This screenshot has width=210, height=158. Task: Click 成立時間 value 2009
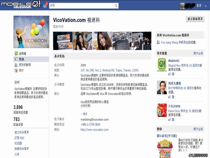[x=83, y=65]
